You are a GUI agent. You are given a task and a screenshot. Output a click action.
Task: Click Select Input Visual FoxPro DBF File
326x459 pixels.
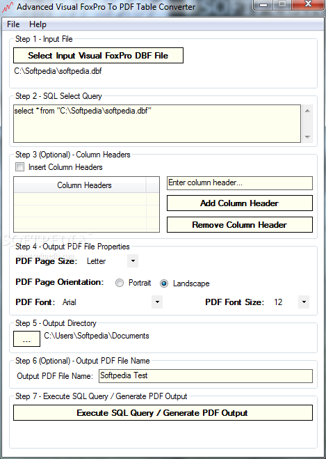point(98,55)
